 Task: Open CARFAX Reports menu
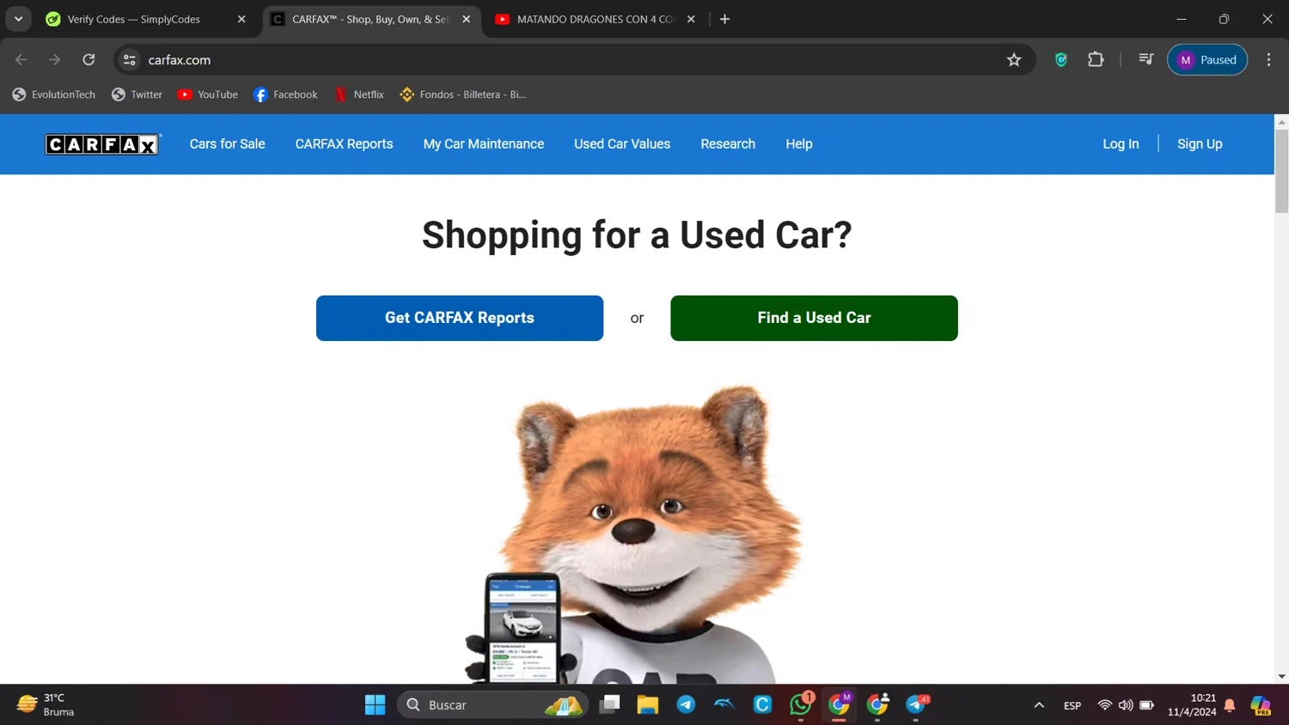point(344,144)
